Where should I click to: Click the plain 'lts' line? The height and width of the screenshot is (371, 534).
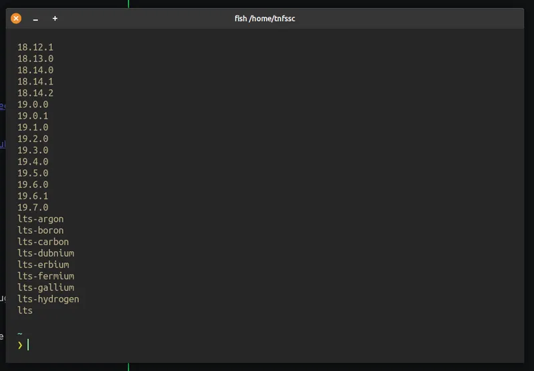tap(25, 310)
